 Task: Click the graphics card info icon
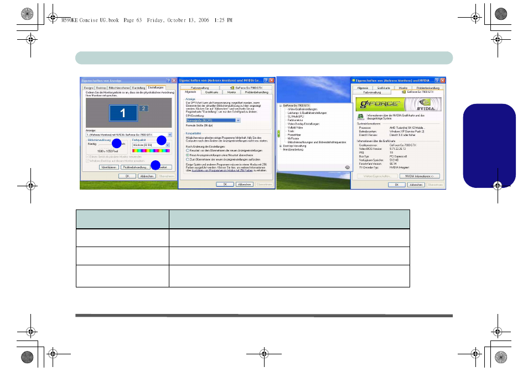pyautogui.click(x=360, y=117)
